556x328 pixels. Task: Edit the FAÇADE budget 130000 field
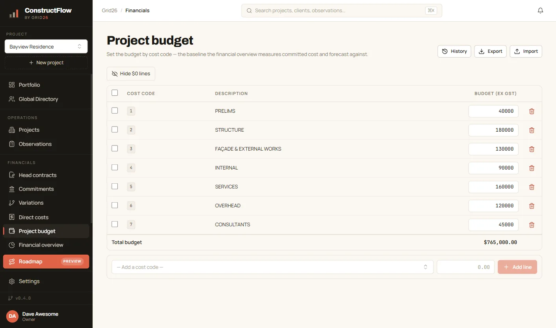493,149
